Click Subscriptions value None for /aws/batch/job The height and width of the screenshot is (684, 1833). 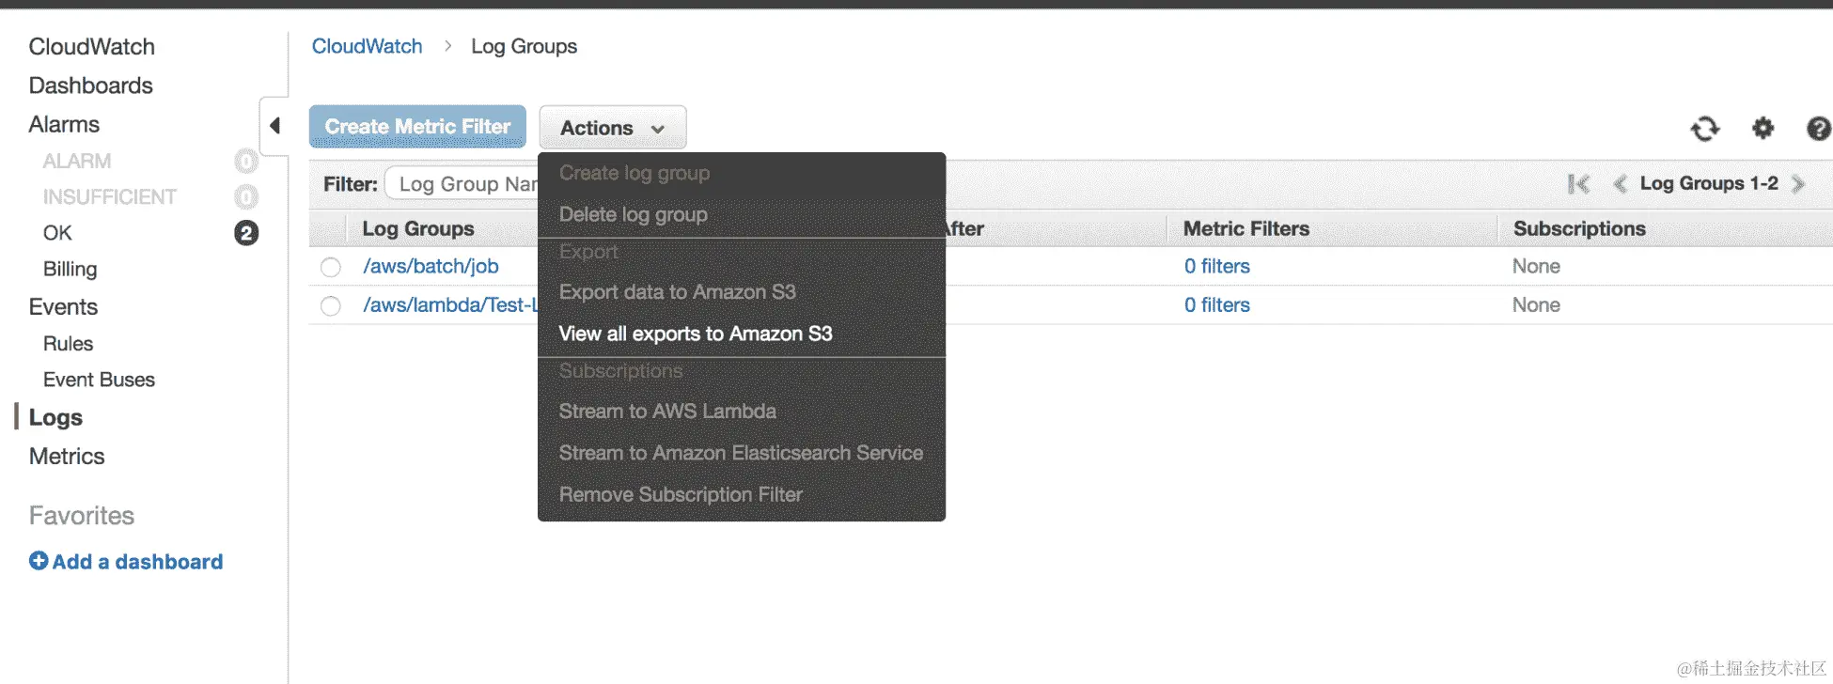coord(1536,266)
